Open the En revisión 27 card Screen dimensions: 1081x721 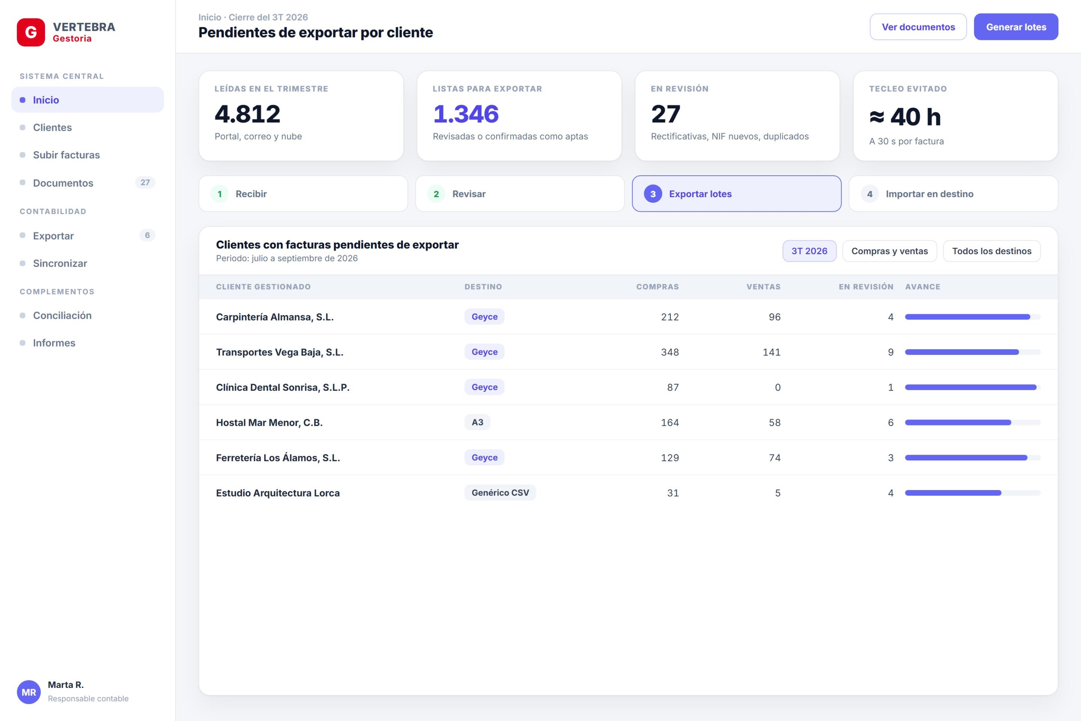pyautogui.click(x=737, y=116)
